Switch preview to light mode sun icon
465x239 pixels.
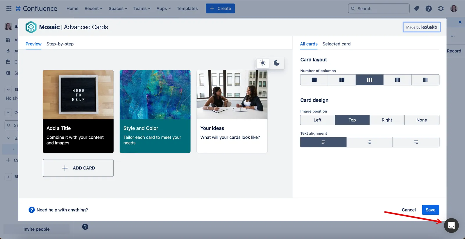pos(263,63)
